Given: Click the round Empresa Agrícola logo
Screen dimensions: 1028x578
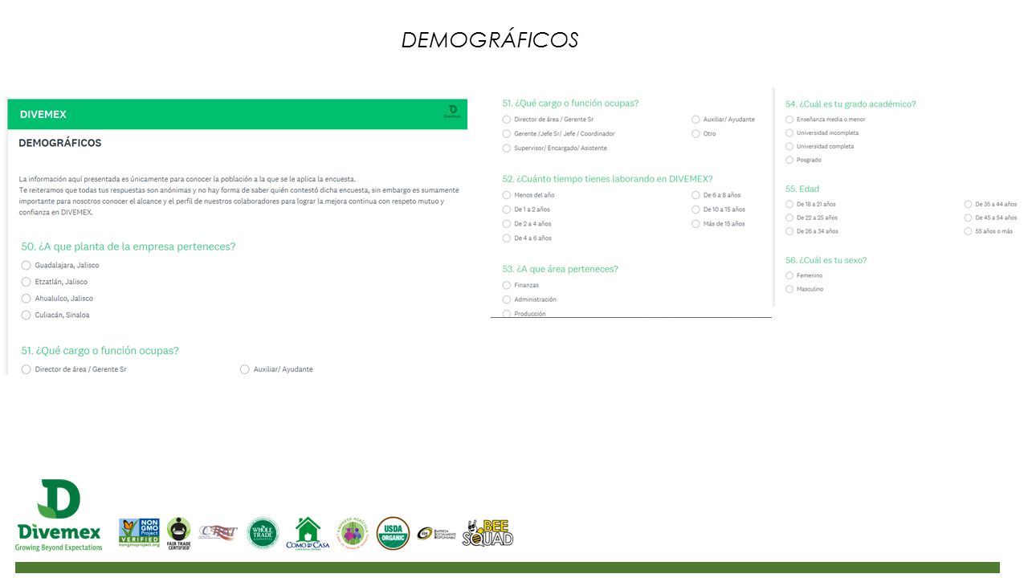Looking at the screenshot, I should coord(353,533).
